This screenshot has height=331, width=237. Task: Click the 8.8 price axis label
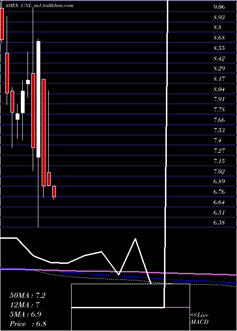[218, 27]
